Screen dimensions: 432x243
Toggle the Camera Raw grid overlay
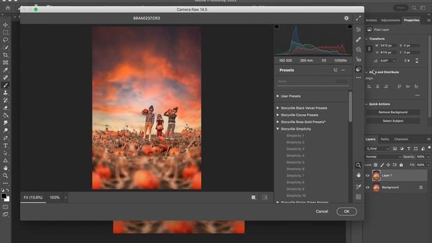click(x=358, y=197)
